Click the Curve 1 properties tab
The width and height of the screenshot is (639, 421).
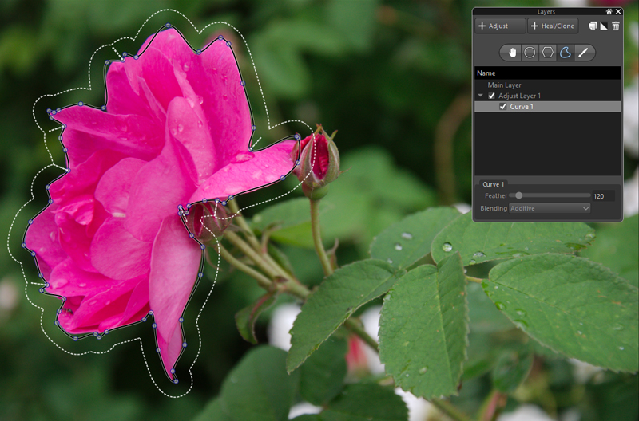tap(494, 184)
